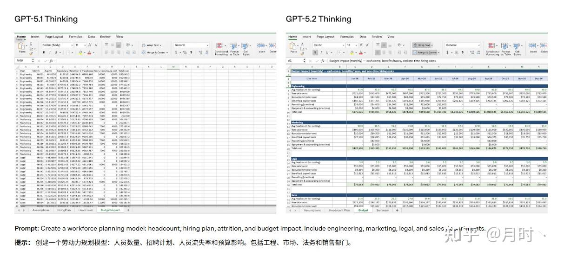Click Cut scissors icon in GPT-5.1 window
Viewport: 564px width, 257px height.
[31, 44]
